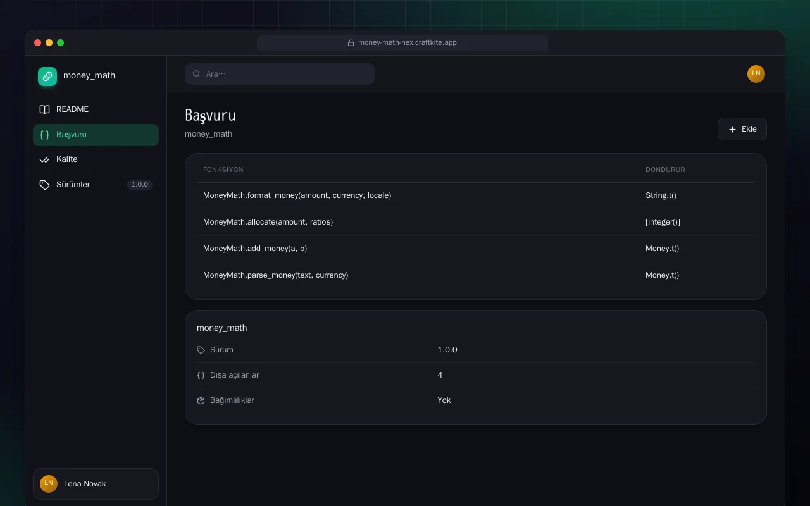Viewport: 810px width, 506px height.
Task: Click the money_math green logo icon
Action: pos(47,77)
